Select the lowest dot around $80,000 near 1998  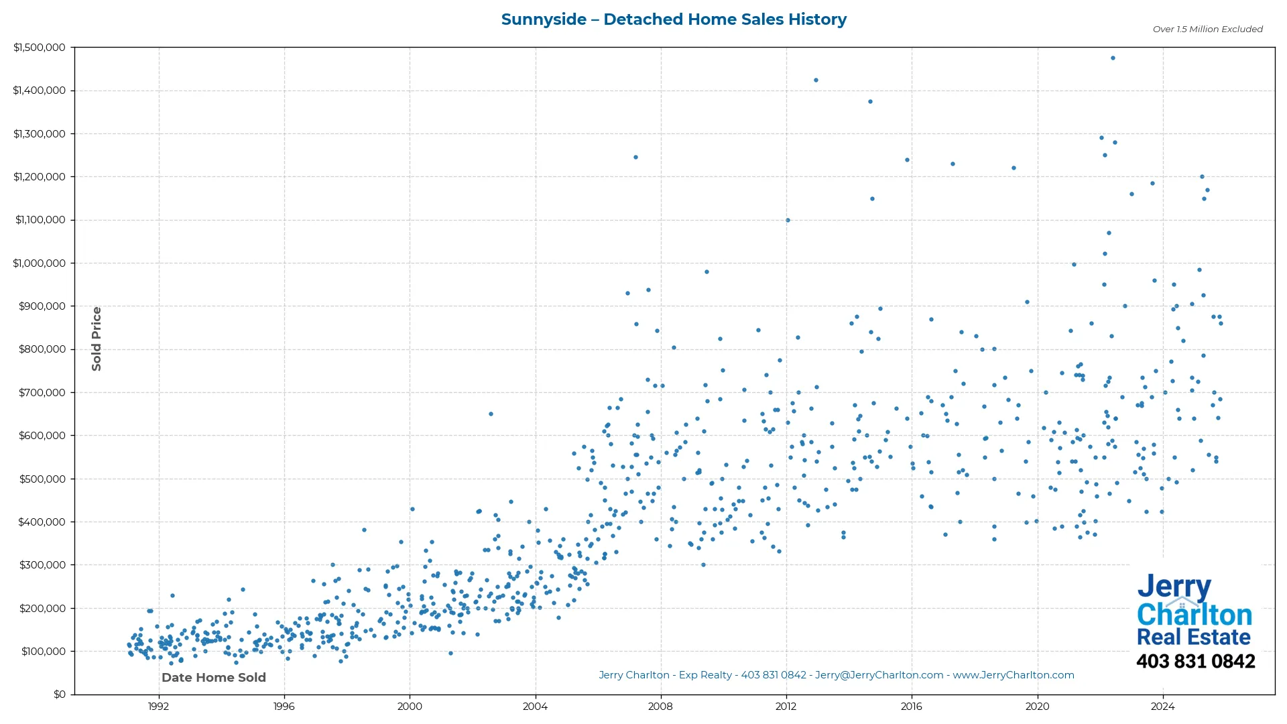click(x=342, y=661)
